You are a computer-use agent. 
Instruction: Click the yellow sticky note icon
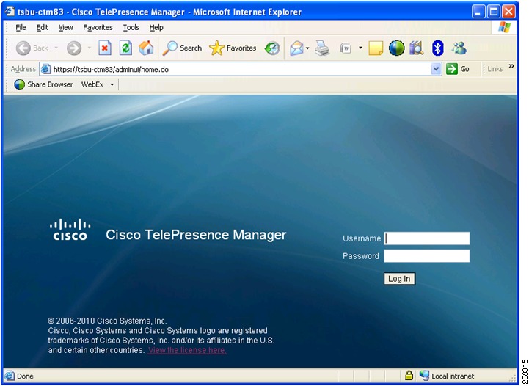pos(376,48)
